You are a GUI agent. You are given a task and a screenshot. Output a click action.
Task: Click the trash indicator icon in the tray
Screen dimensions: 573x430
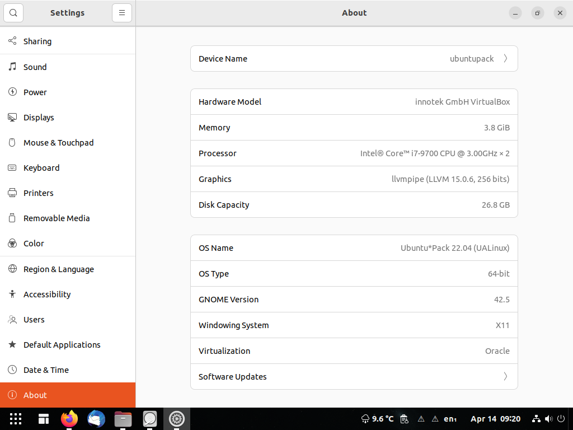click(x=404, y=419)
